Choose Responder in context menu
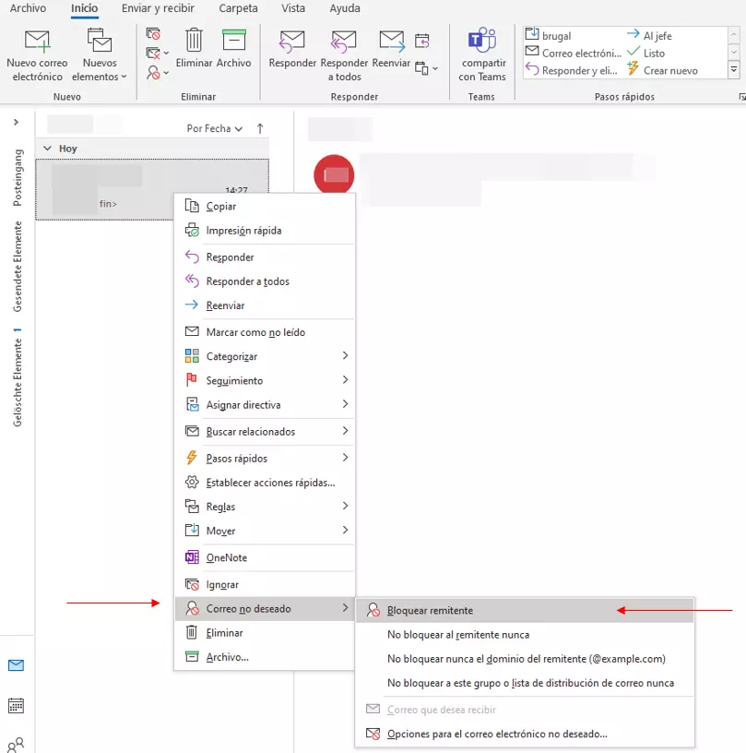The height and width of the screenshot is (753, 746). tap(265, 257)
